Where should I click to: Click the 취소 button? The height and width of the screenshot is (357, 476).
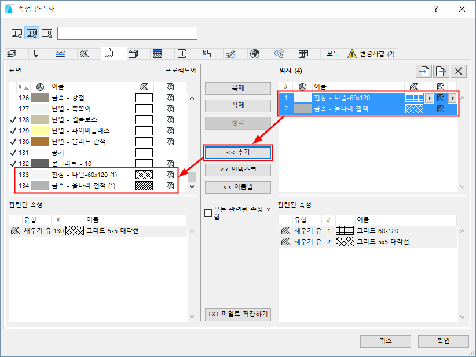[x=386, y=341]
